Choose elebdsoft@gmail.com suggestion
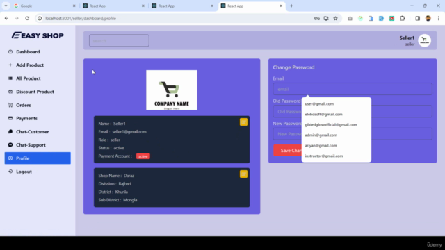This screenshot has height=250, width=445. 337,114
